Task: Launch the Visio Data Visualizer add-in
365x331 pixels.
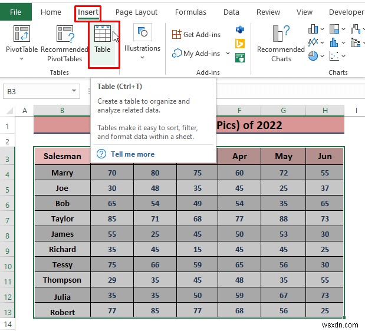Action: point(240,29)
